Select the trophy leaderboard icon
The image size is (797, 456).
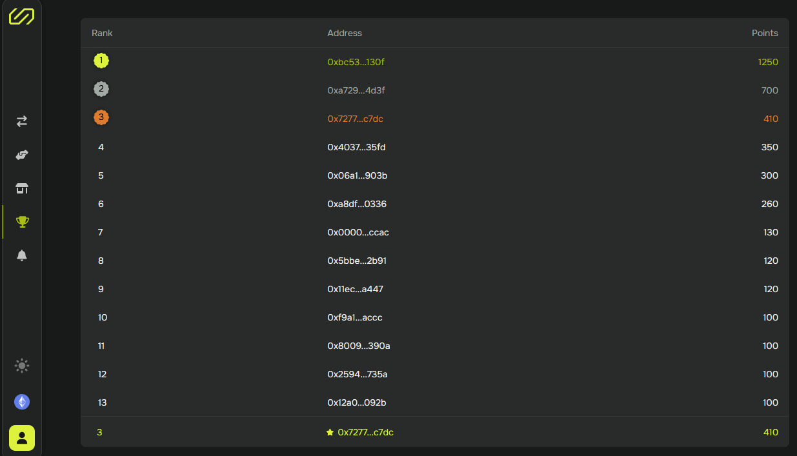tap(22, 222)
